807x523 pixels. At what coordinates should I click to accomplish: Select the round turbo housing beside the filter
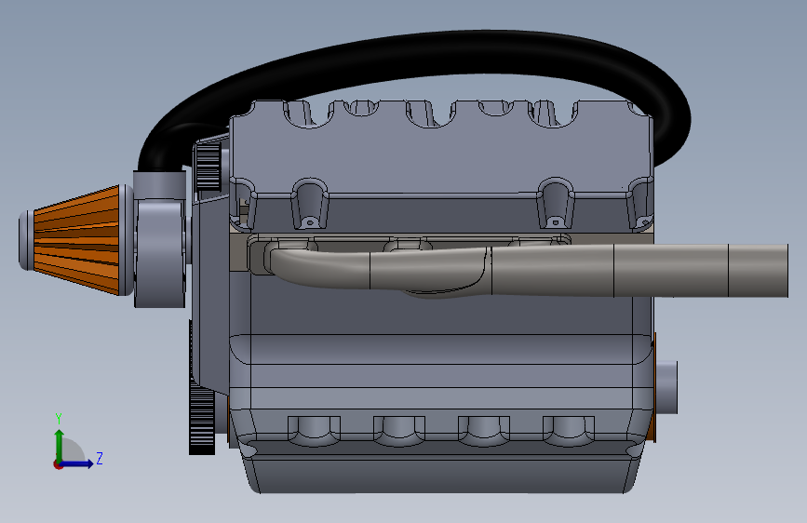(159, 252)
